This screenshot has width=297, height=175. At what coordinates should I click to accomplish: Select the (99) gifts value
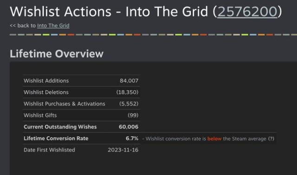(x=133, y=115)
